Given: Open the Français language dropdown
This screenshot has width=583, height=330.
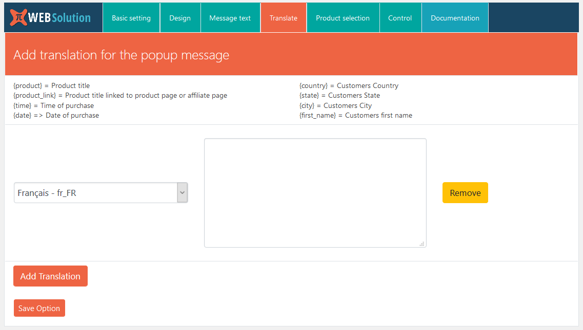Looking at the screenshot, I should coord(92,192).
